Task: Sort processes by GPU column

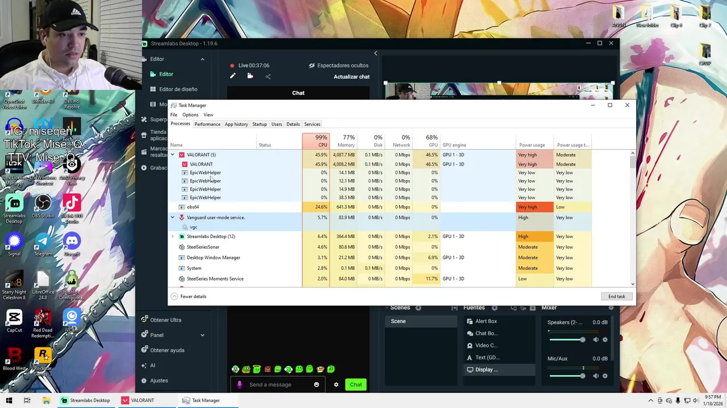Action: [x=427, y=141]
